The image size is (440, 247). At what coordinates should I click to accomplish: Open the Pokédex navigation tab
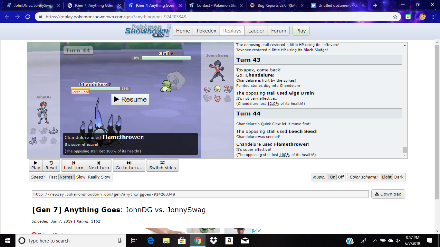point(206,31)
